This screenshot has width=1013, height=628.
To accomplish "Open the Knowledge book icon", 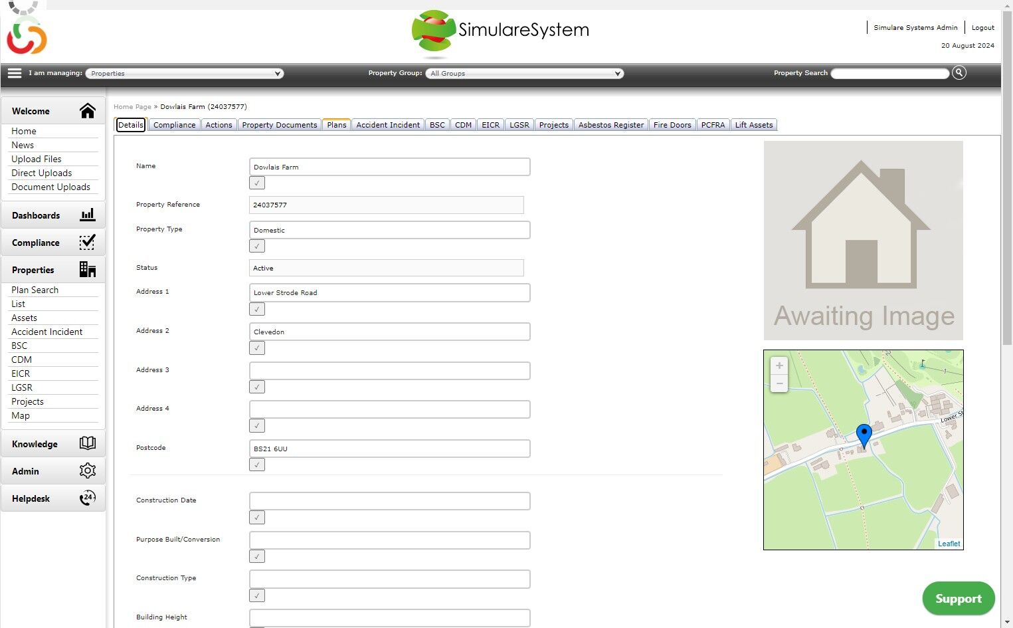I will [x=88, y=443].
